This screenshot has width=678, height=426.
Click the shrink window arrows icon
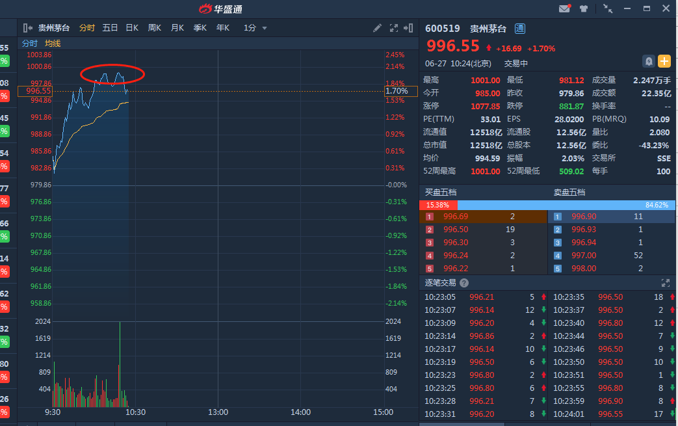click(x=608, y=8)
